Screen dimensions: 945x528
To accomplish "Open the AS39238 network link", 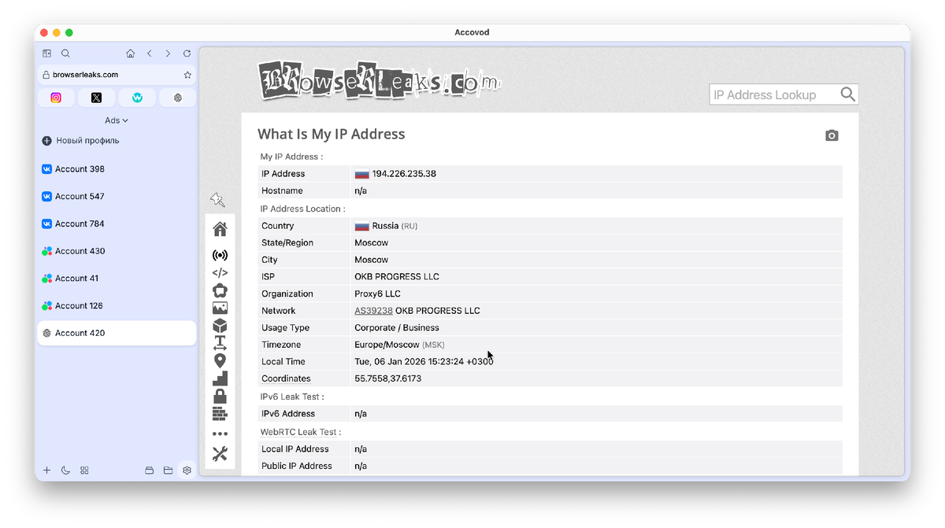I will [373, 311].
